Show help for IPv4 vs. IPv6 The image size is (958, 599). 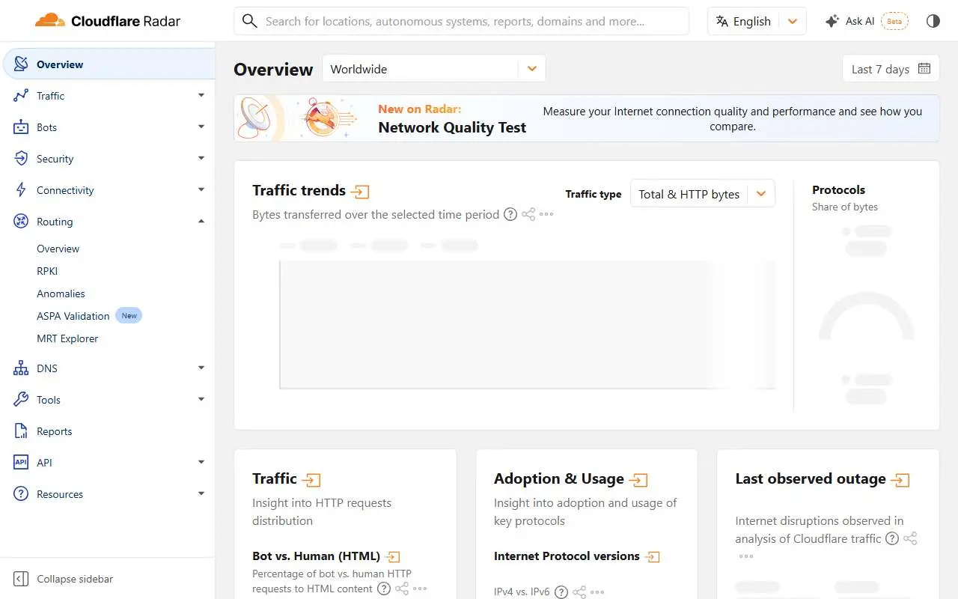(561, 592)
